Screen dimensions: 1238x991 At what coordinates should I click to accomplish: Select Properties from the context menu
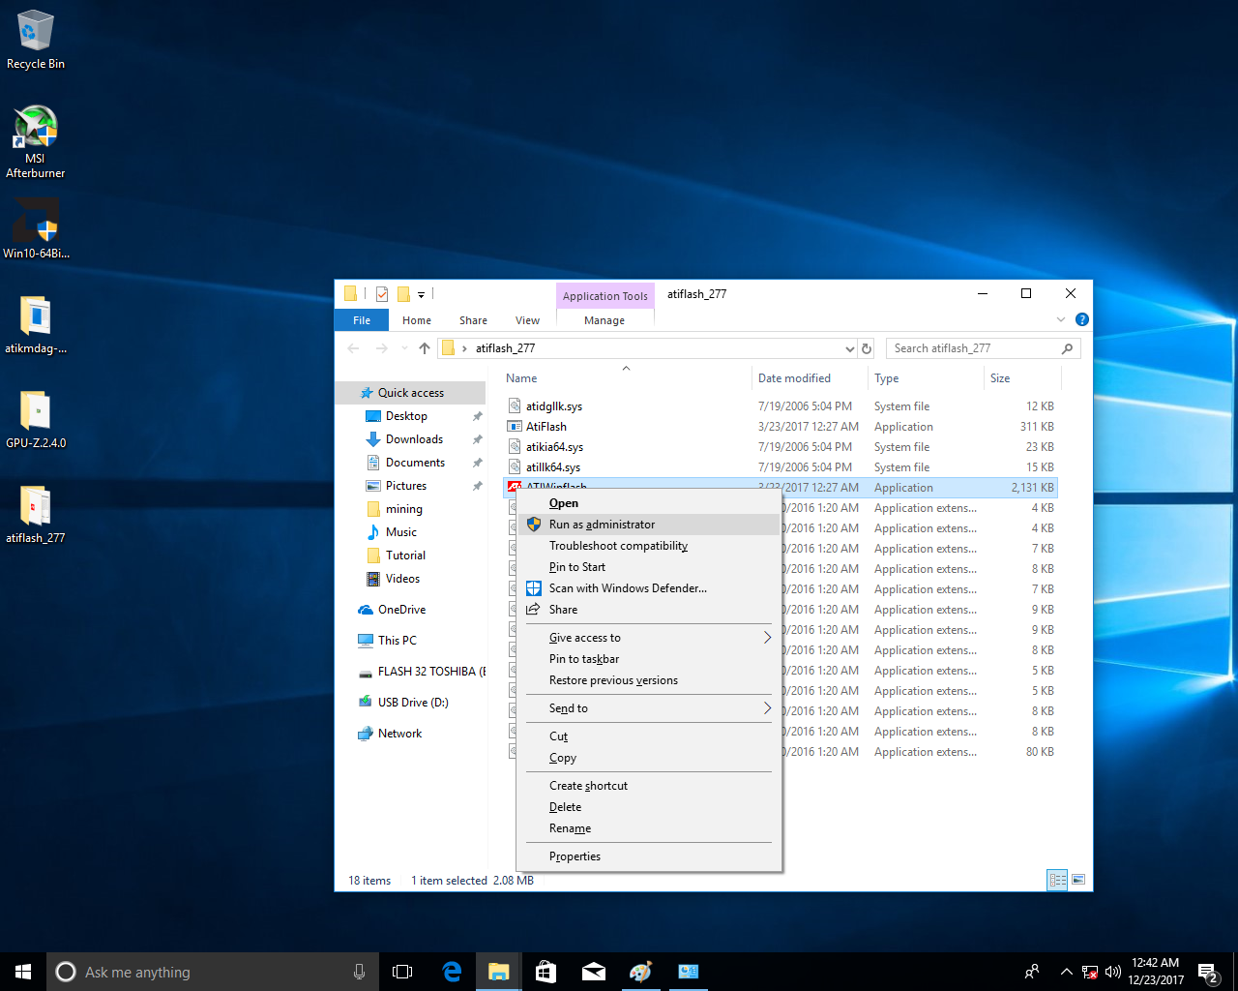[x=575, y=856]
